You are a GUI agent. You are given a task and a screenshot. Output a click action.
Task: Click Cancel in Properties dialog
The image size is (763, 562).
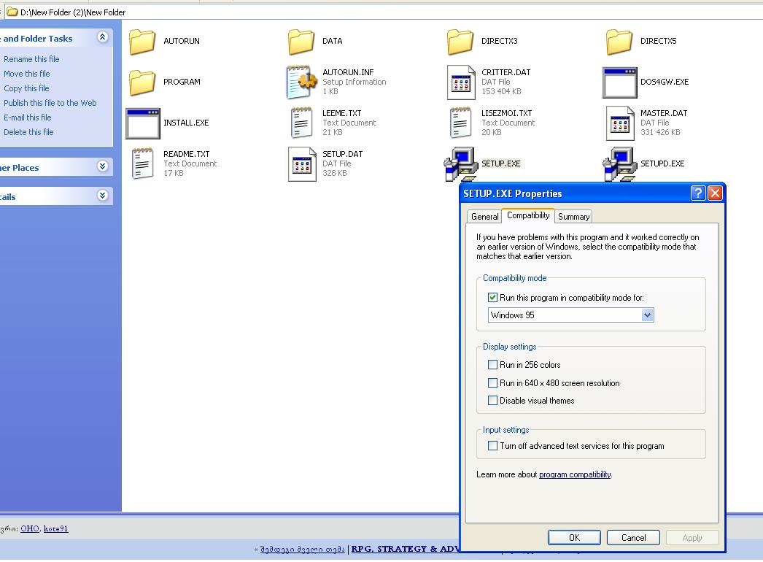[634, 538]
